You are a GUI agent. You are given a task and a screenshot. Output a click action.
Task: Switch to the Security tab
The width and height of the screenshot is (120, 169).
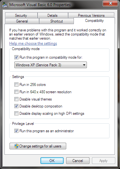point(21,15)
